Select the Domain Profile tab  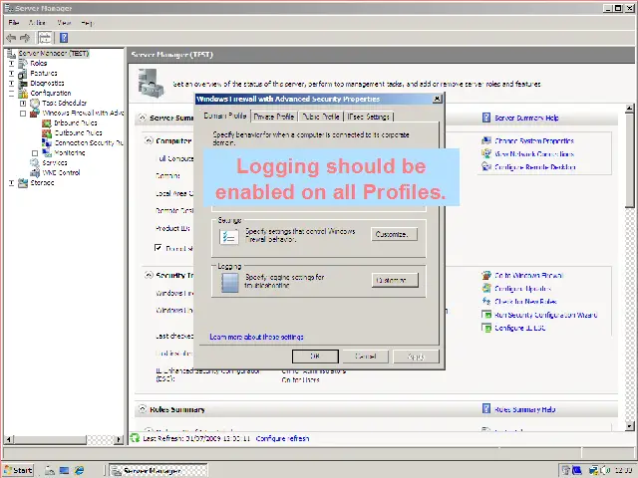tap(224, 116)
